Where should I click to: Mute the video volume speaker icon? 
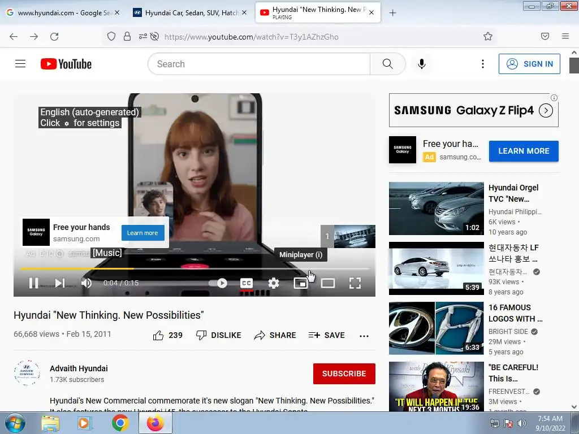pyautogui.click(x=87, y=283)
